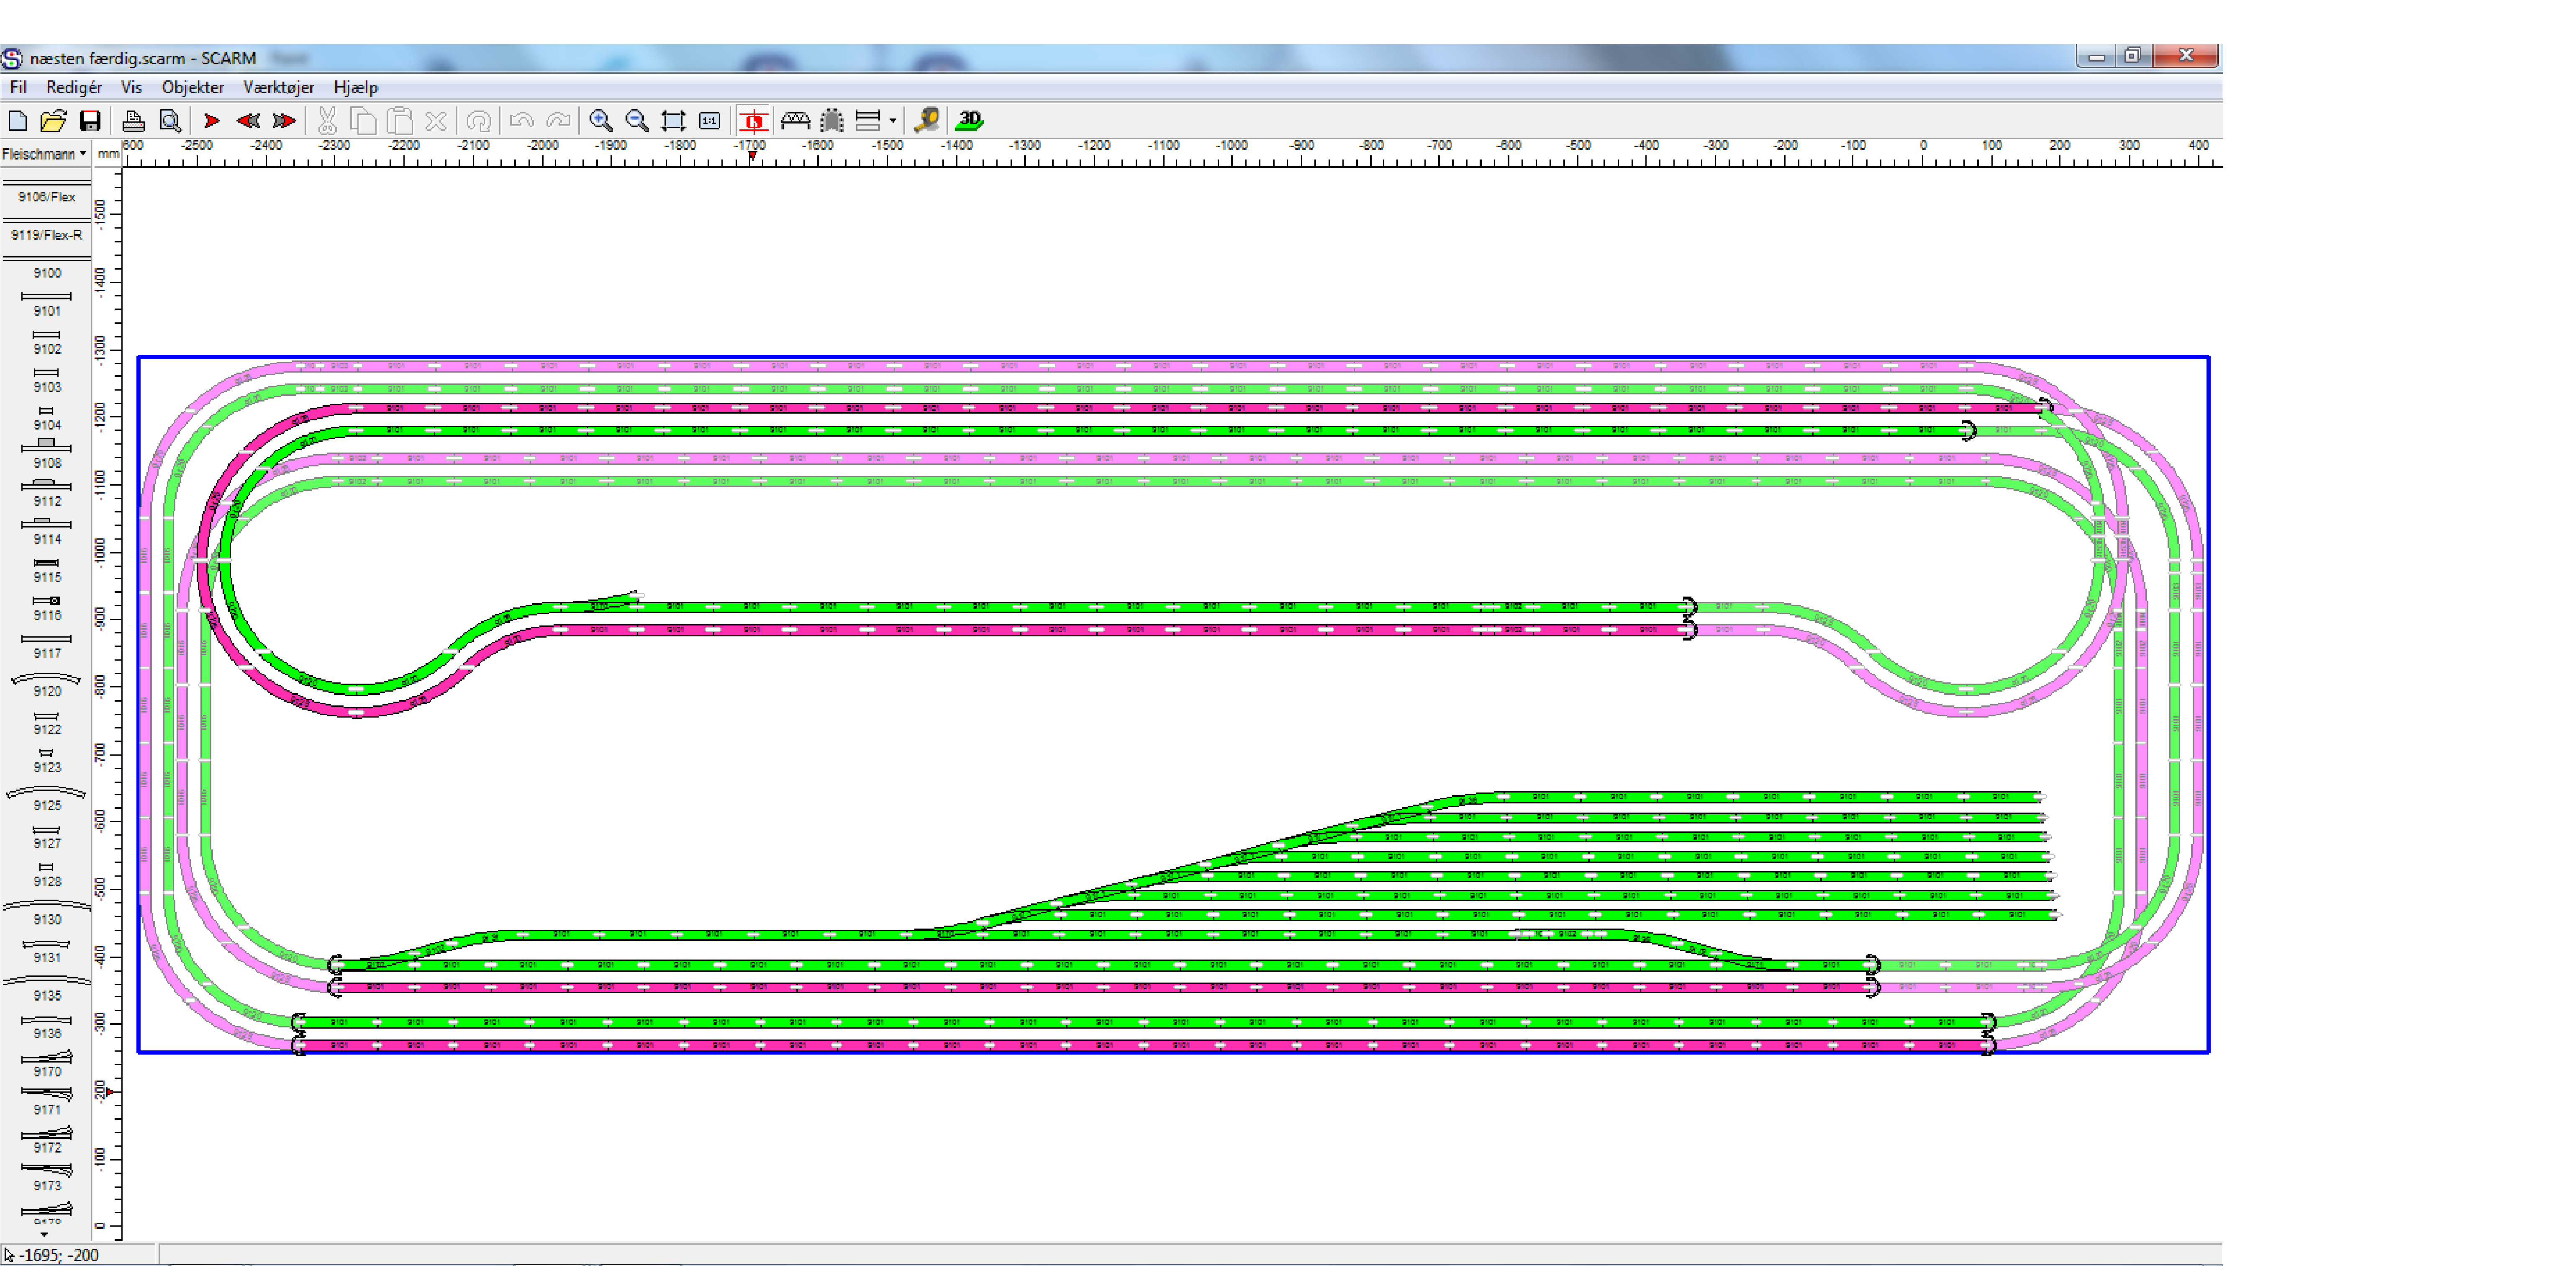Click the red double-right arrow tool

(x=285, y=121)
